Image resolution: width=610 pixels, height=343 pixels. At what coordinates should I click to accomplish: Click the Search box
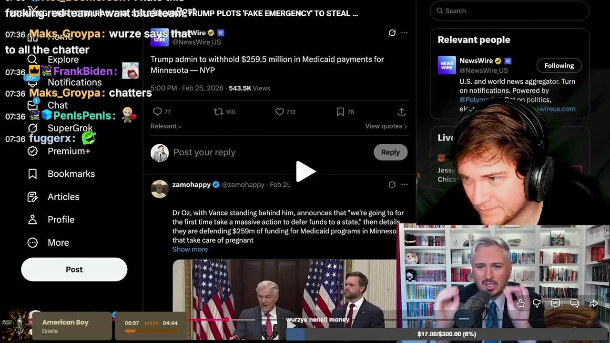tap(509, 10)
